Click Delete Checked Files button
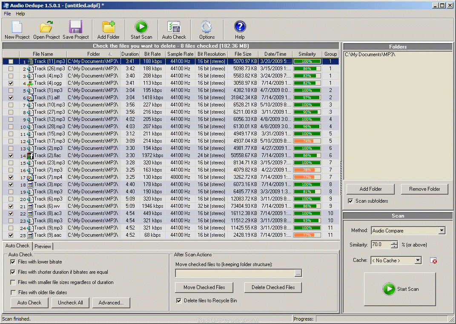 point(273,287)
